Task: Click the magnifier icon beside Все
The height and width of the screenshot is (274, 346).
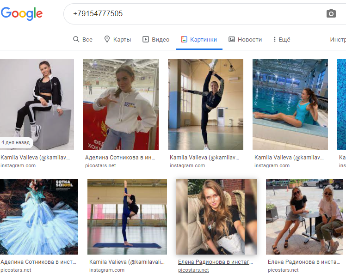Action: click(x=76, y=40)
